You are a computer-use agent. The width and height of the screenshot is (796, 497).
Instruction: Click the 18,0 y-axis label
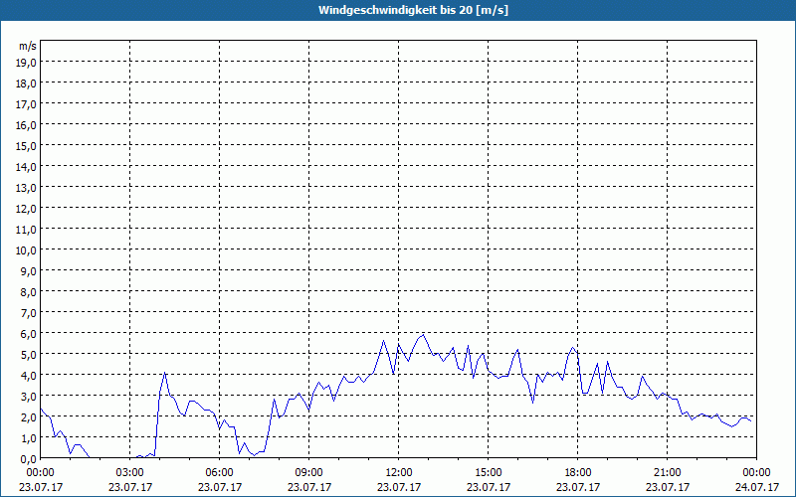coord(28,83)
